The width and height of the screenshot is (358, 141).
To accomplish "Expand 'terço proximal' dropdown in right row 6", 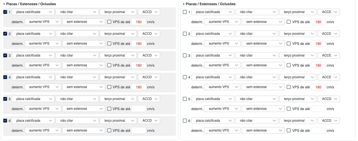I will pos(298,121).
